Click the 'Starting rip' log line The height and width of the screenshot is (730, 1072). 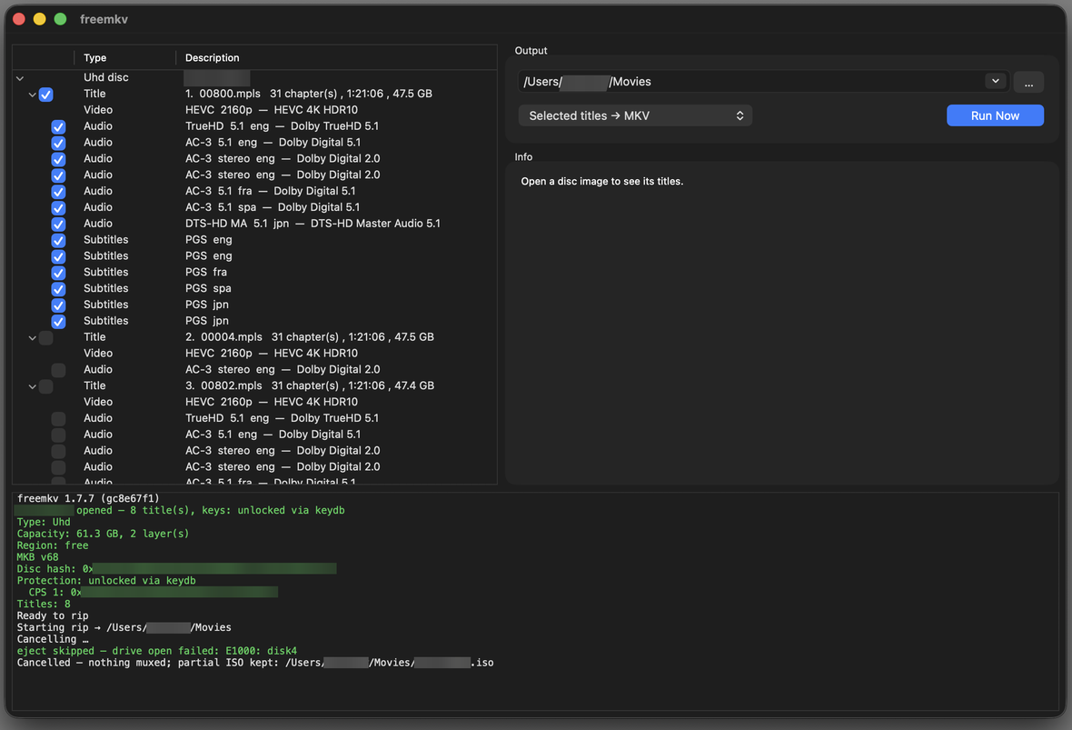click(124, 627)
